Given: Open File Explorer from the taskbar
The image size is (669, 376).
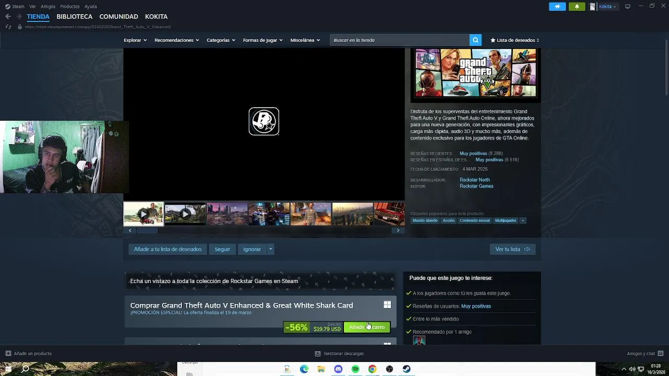Looking at the screenshot, I should point(321,369).
